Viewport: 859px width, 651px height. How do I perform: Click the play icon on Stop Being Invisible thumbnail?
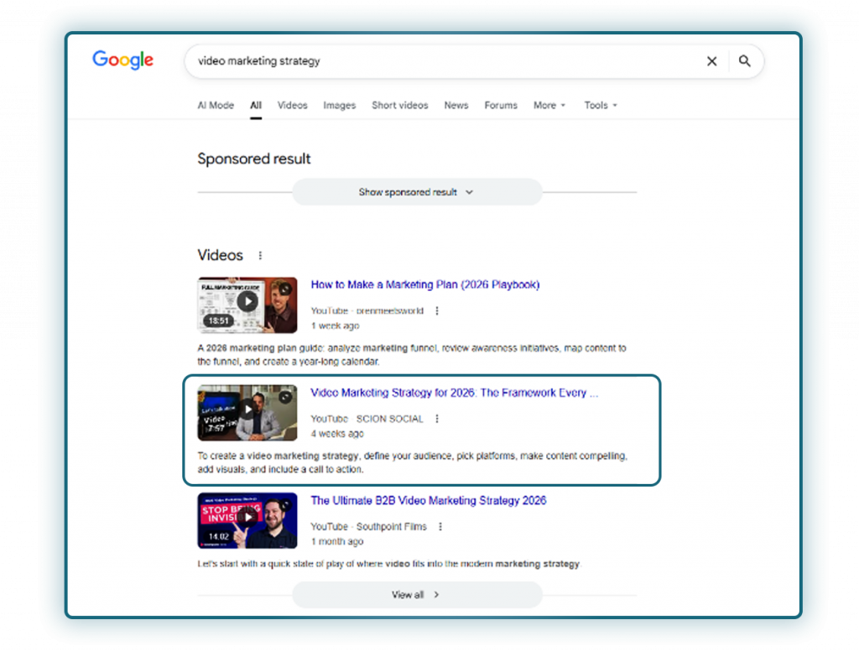(247, 520)
